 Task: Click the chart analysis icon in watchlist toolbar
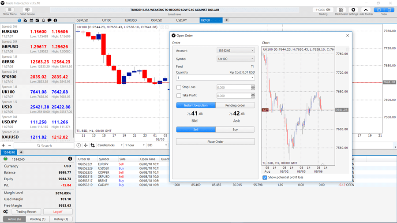pyautogui.click(x=37, y=20)
